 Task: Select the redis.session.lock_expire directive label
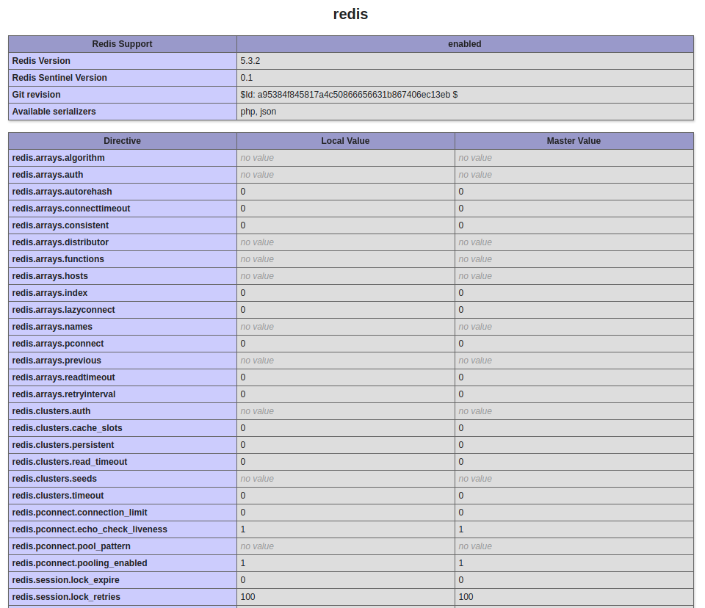click(x=64, y=580)
